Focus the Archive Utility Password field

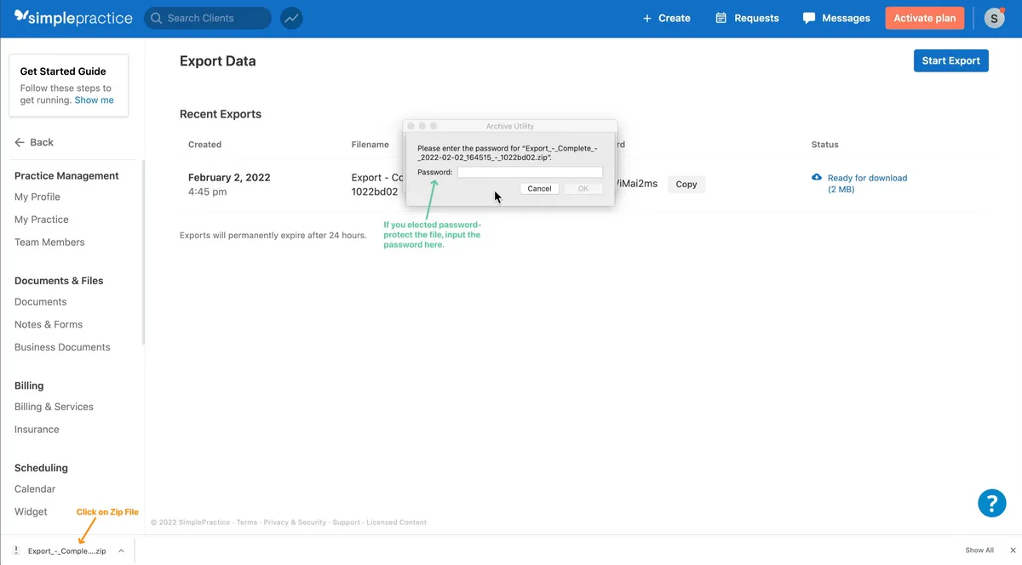coord(530,172)
